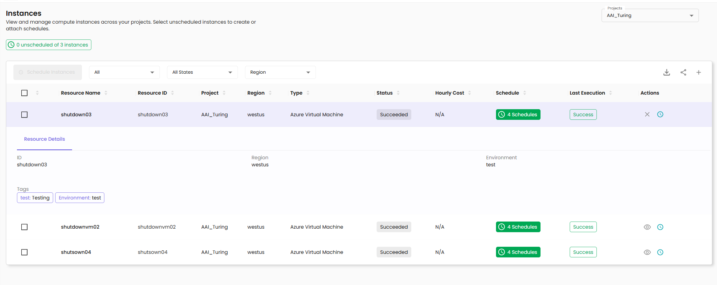Click Succeeded status of shutdownvm02
The image size is (717, 285).
pyautogui.click(x=394, y=227)
